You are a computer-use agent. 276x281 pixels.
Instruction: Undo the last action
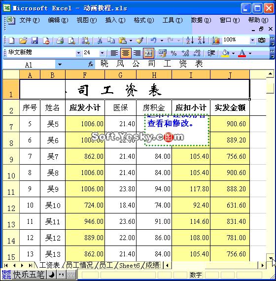click(153, 40)
